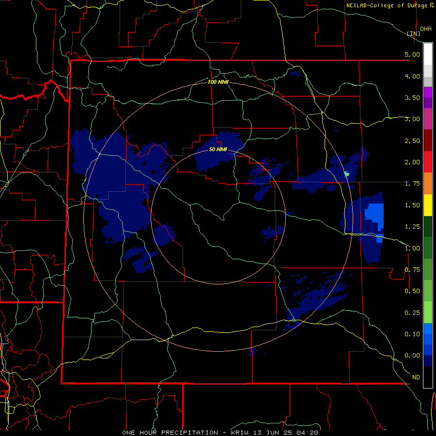Click the 0.10 scale value
Image resolution: width=436 pixels, height=436 pixels.
tap(412, 334)
